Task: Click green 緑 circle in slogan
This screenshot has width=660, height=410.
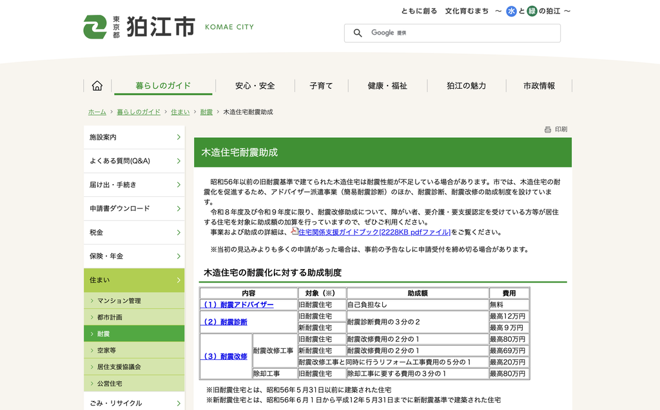Action: tap(532, 12)
